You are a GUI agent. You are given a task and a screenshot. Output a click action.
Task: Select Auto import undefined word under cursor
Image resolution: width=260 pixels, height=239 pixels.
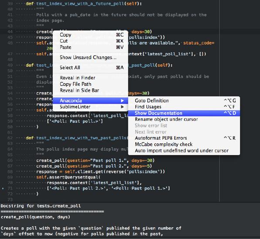click(184, 151)
